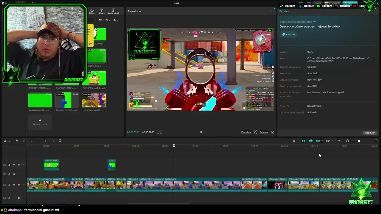Image resolution: width=381 pixels, height=214 pixels.
Task: Click the timeline fit-to-view icon
Action: 340,141
